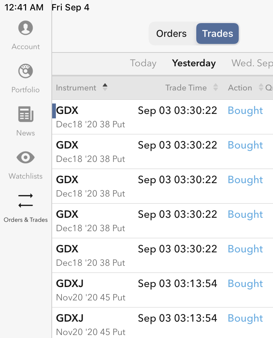Open the News section icon
273x338 pixels.
pyautogui.click(x=25, y=114)
